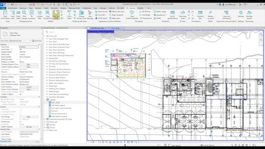Click Change the trim area tool
265x149 pixels.
(x=81, y=15)
